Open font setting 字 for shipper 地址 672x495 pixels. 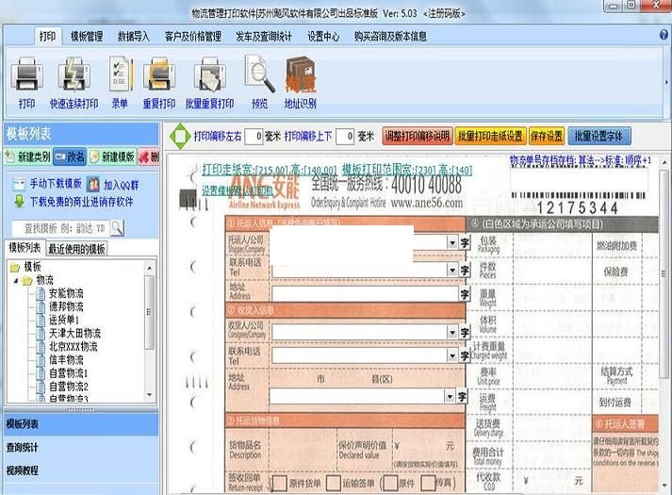click(x=465, y=294)
